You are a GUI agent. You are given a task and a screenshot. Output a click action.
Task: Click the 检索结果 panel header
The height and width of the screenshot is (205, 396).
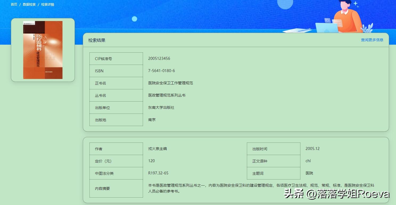(x=96, y=40)
